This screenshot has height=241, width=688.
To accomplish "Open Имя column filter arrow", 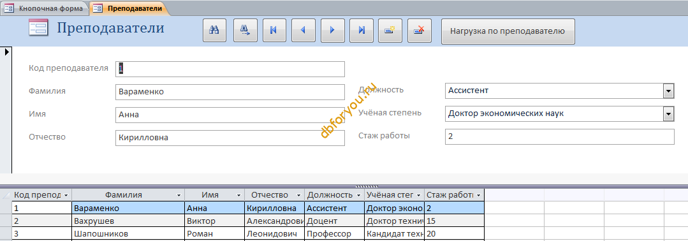I will point(238,195).
